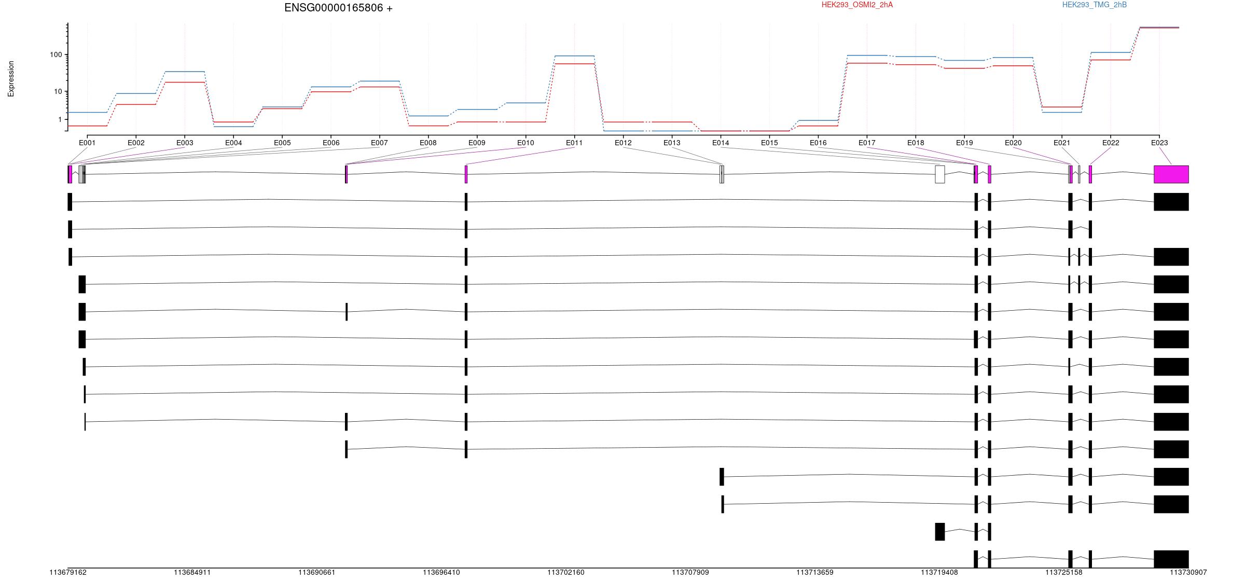The height and width of the screenshot is (581, 1245).
Task: Click exon label E008
Action: [428, 143]
